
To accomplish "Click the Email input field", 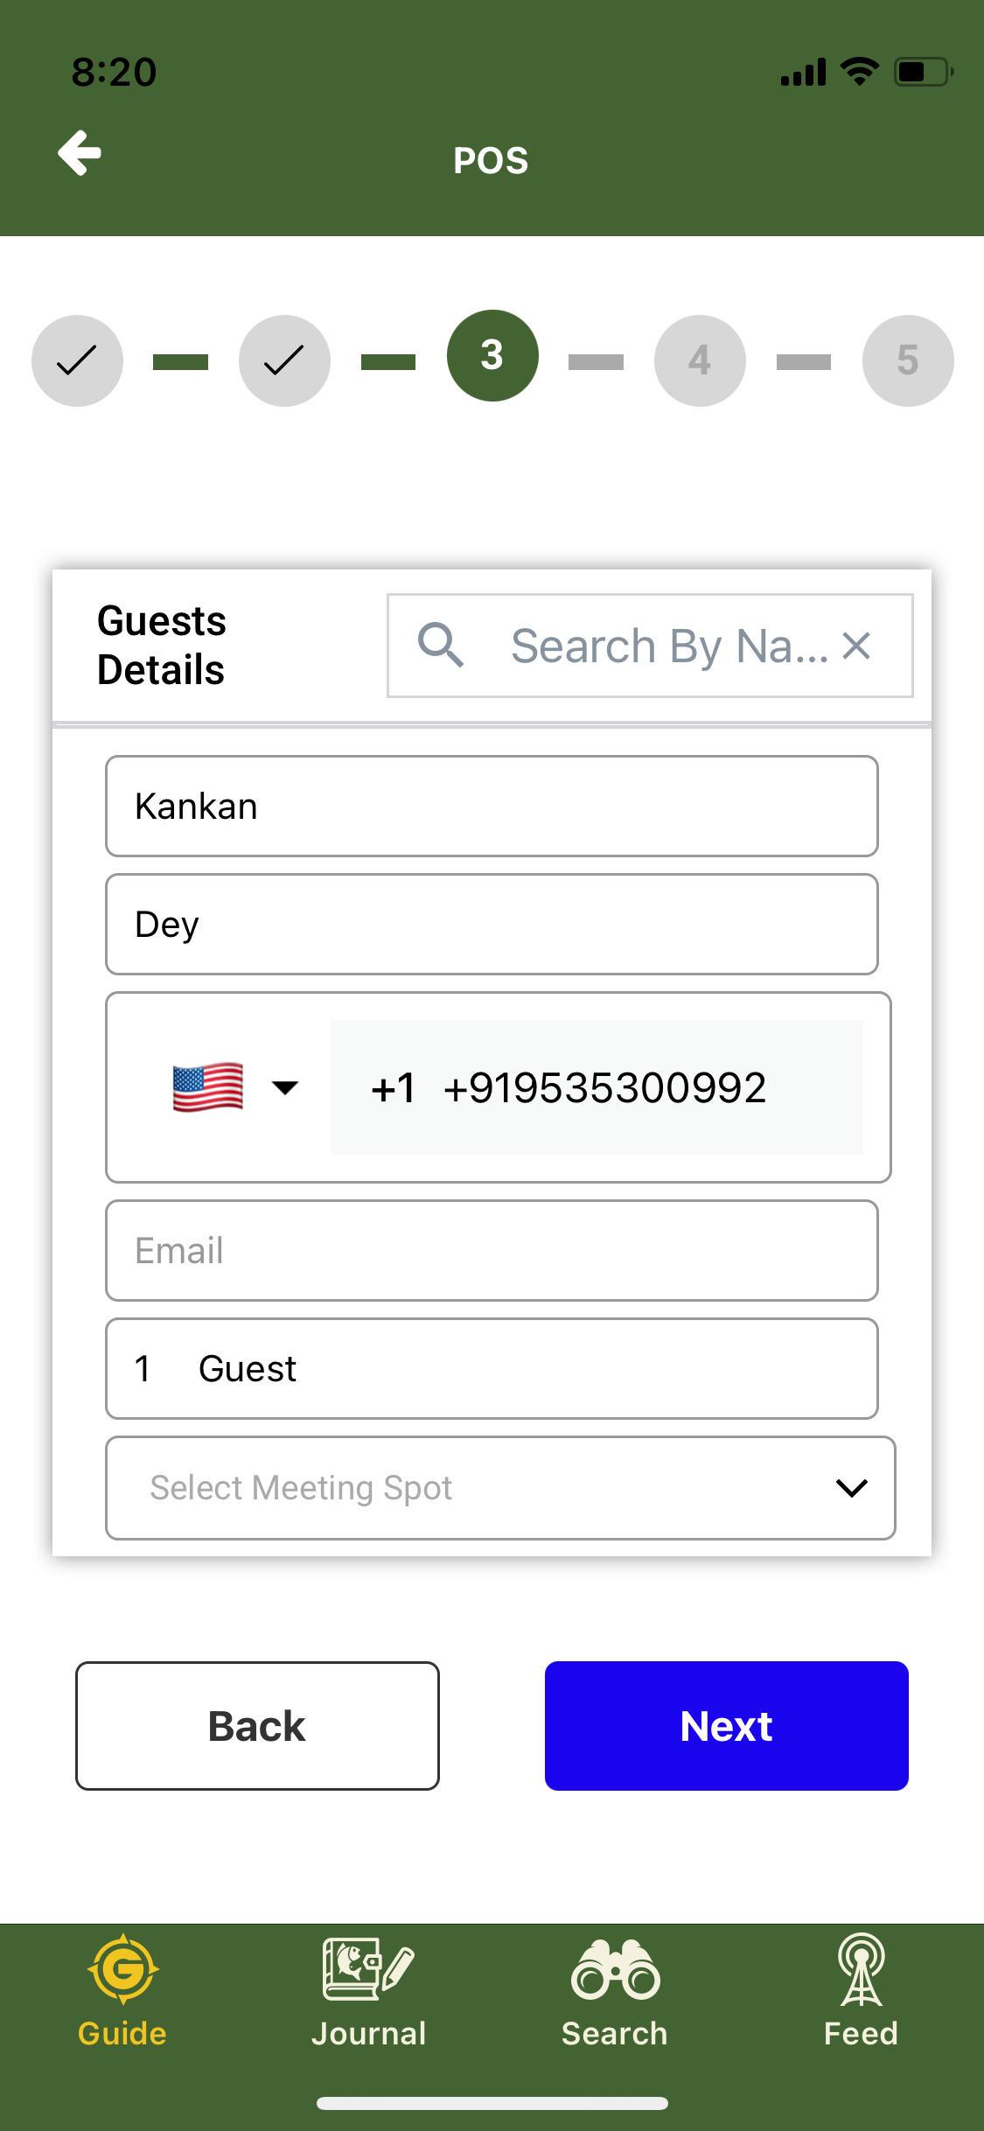I will coord(492,1250).
